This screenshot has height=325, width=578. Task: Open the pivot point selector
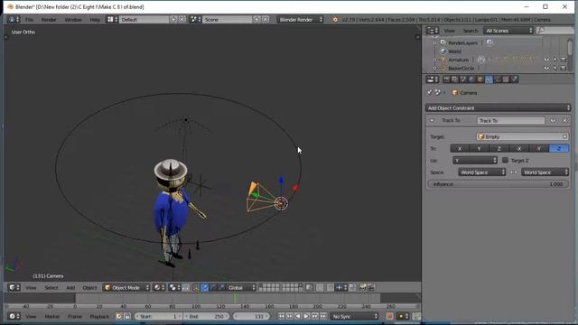(174, 287)
